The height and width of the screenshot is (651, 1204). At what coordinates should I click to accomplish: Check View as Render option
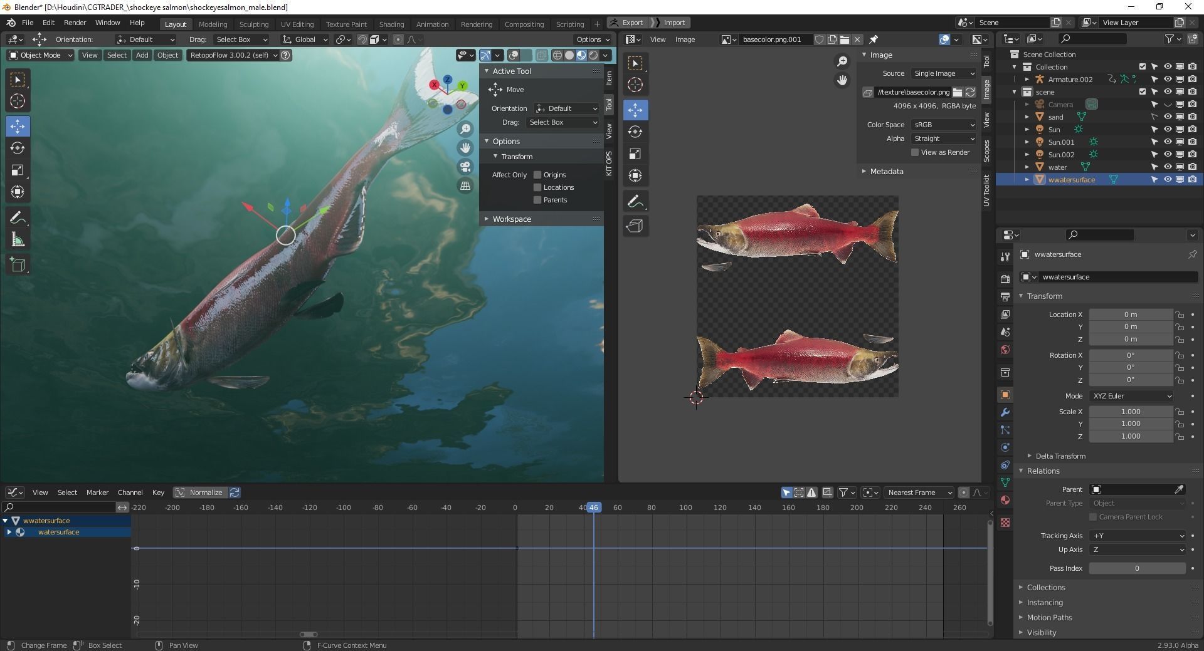point(915,152)
